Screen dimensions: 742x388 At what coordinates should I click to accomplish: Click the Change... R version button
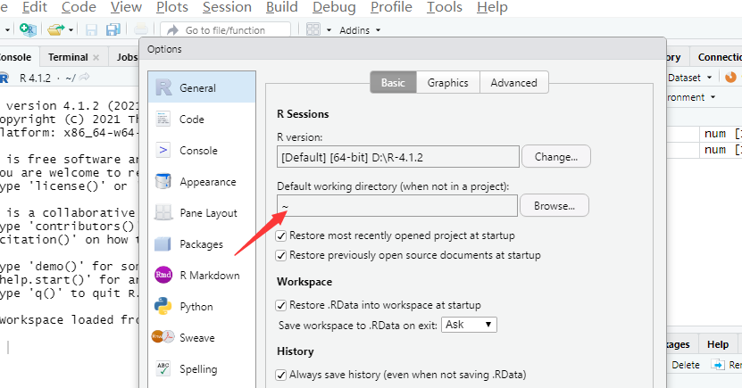click(x=556, y=156)
